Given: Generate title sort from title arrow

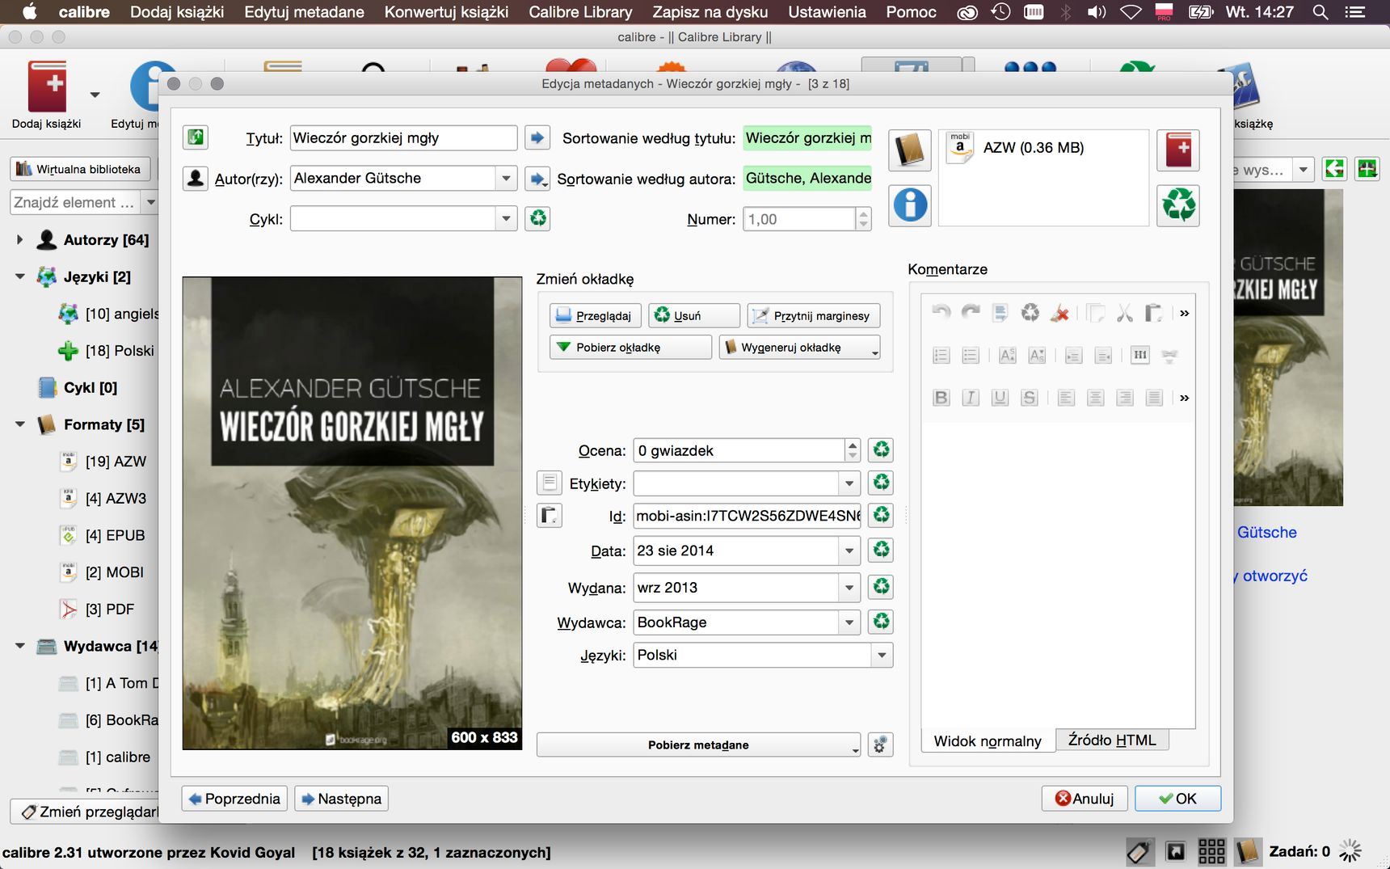Looking at the screenshot, I should tap(537, 137).
